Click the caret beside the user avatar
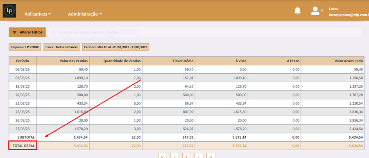The width and height of the screenshot is (369, 158). pos(322,10)
